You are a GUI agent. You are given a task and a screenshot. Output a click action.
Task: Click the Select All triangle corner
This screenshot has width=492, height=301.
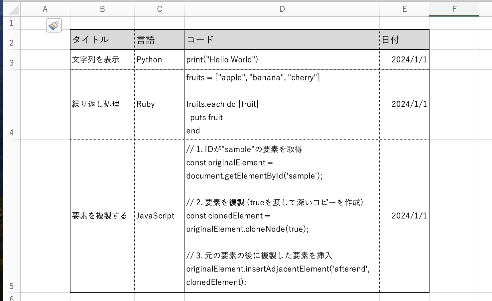pyautogui.click(x=12, y=9)
